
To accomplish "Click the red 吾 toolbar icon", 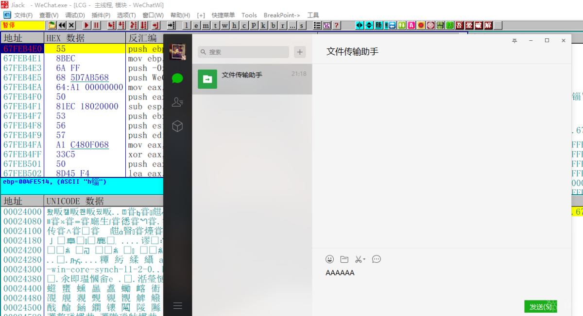I will pyautogui.click(x=459, y=25).
